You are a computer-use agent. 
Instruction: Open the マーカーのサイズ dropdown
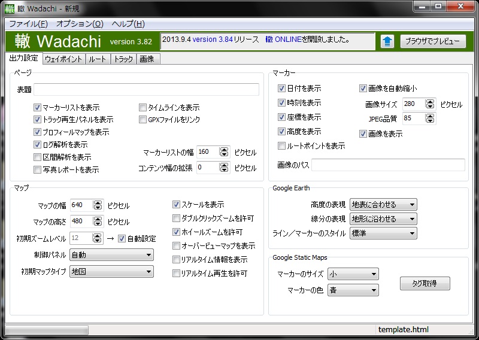click(x=353, y=274)
